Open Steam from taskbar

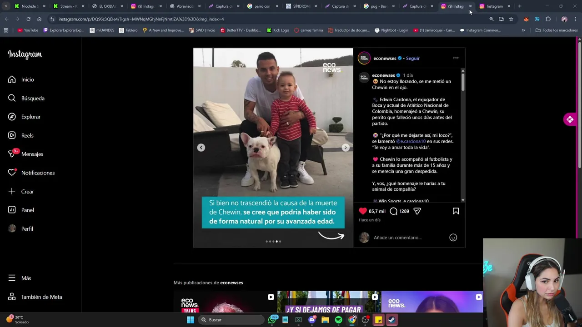(391, 320)
